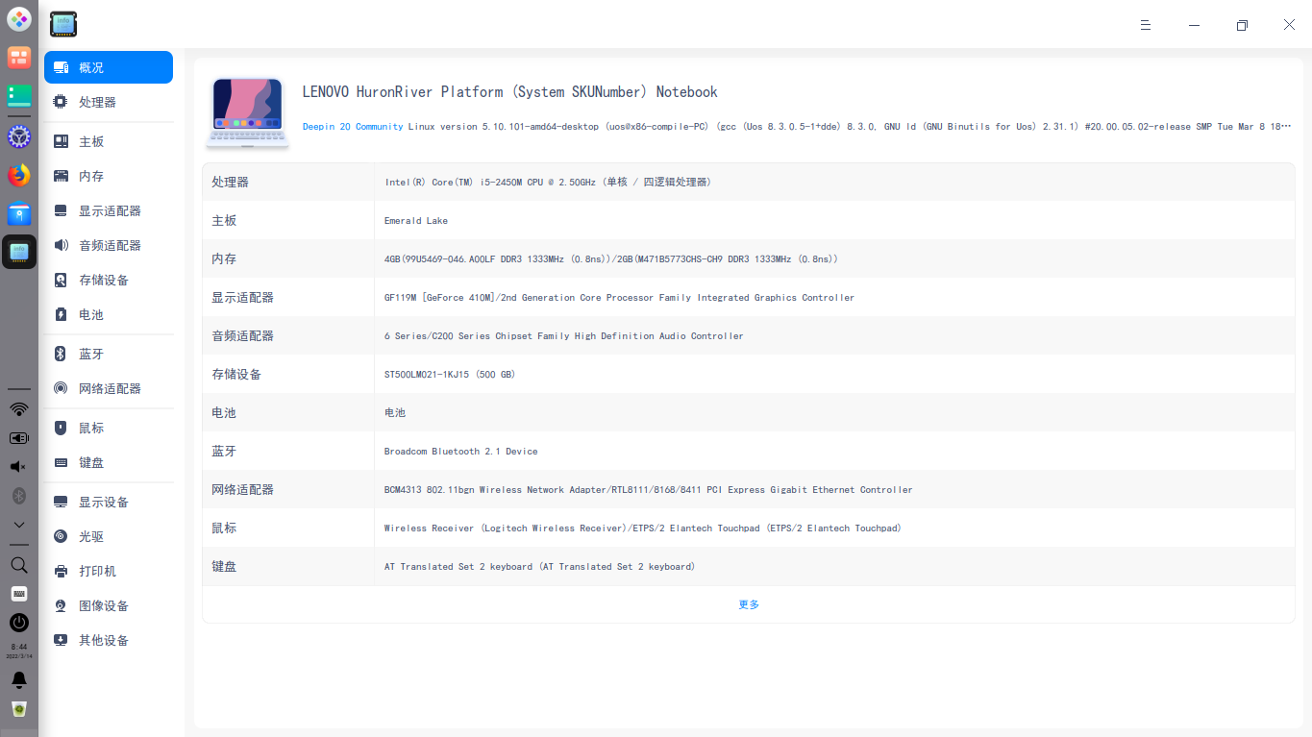Launch the green app icon in the dock
This screenshot has height=737, width=1312.
[19, 96]
